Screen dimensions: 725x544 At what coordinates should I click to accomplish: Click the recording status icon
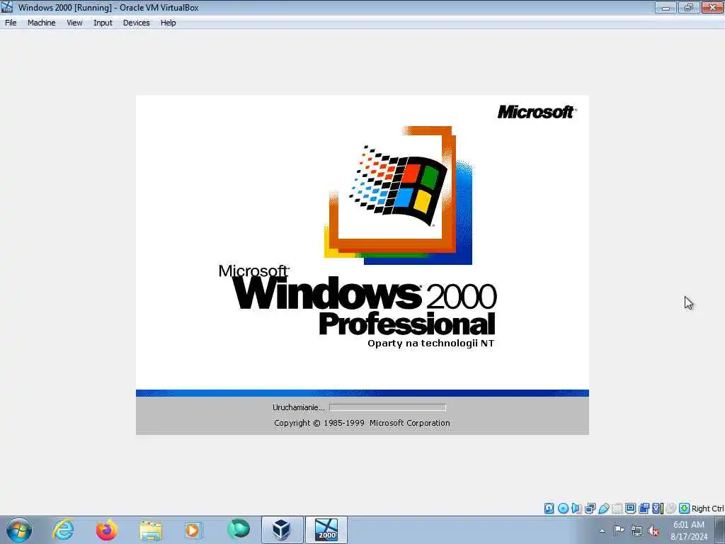tap(644, 509)
